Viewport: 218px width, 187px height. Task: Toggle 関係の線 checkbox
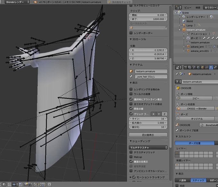pyautogui.click(x=131, y=109)
